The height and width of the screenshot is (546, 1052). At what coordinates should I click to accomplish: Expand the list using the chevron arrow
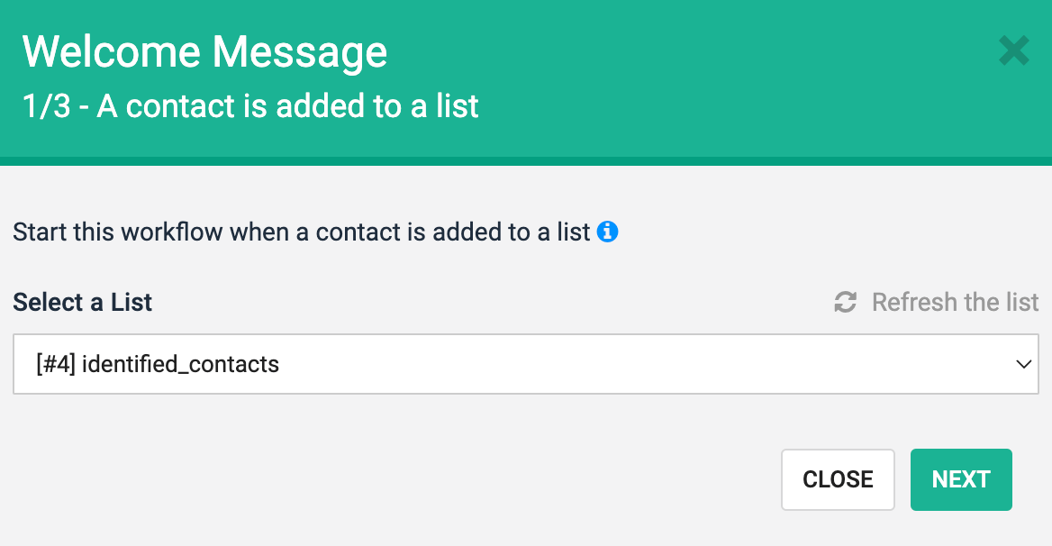[x=1022, y=364]
